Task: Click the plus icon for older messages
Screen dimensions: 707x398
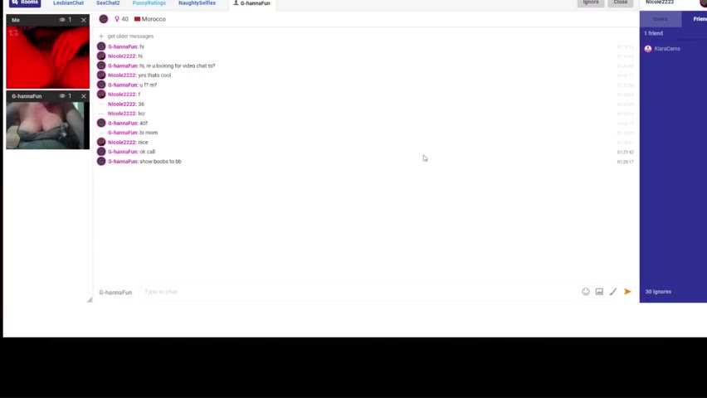Action: (x=101, y=36)
